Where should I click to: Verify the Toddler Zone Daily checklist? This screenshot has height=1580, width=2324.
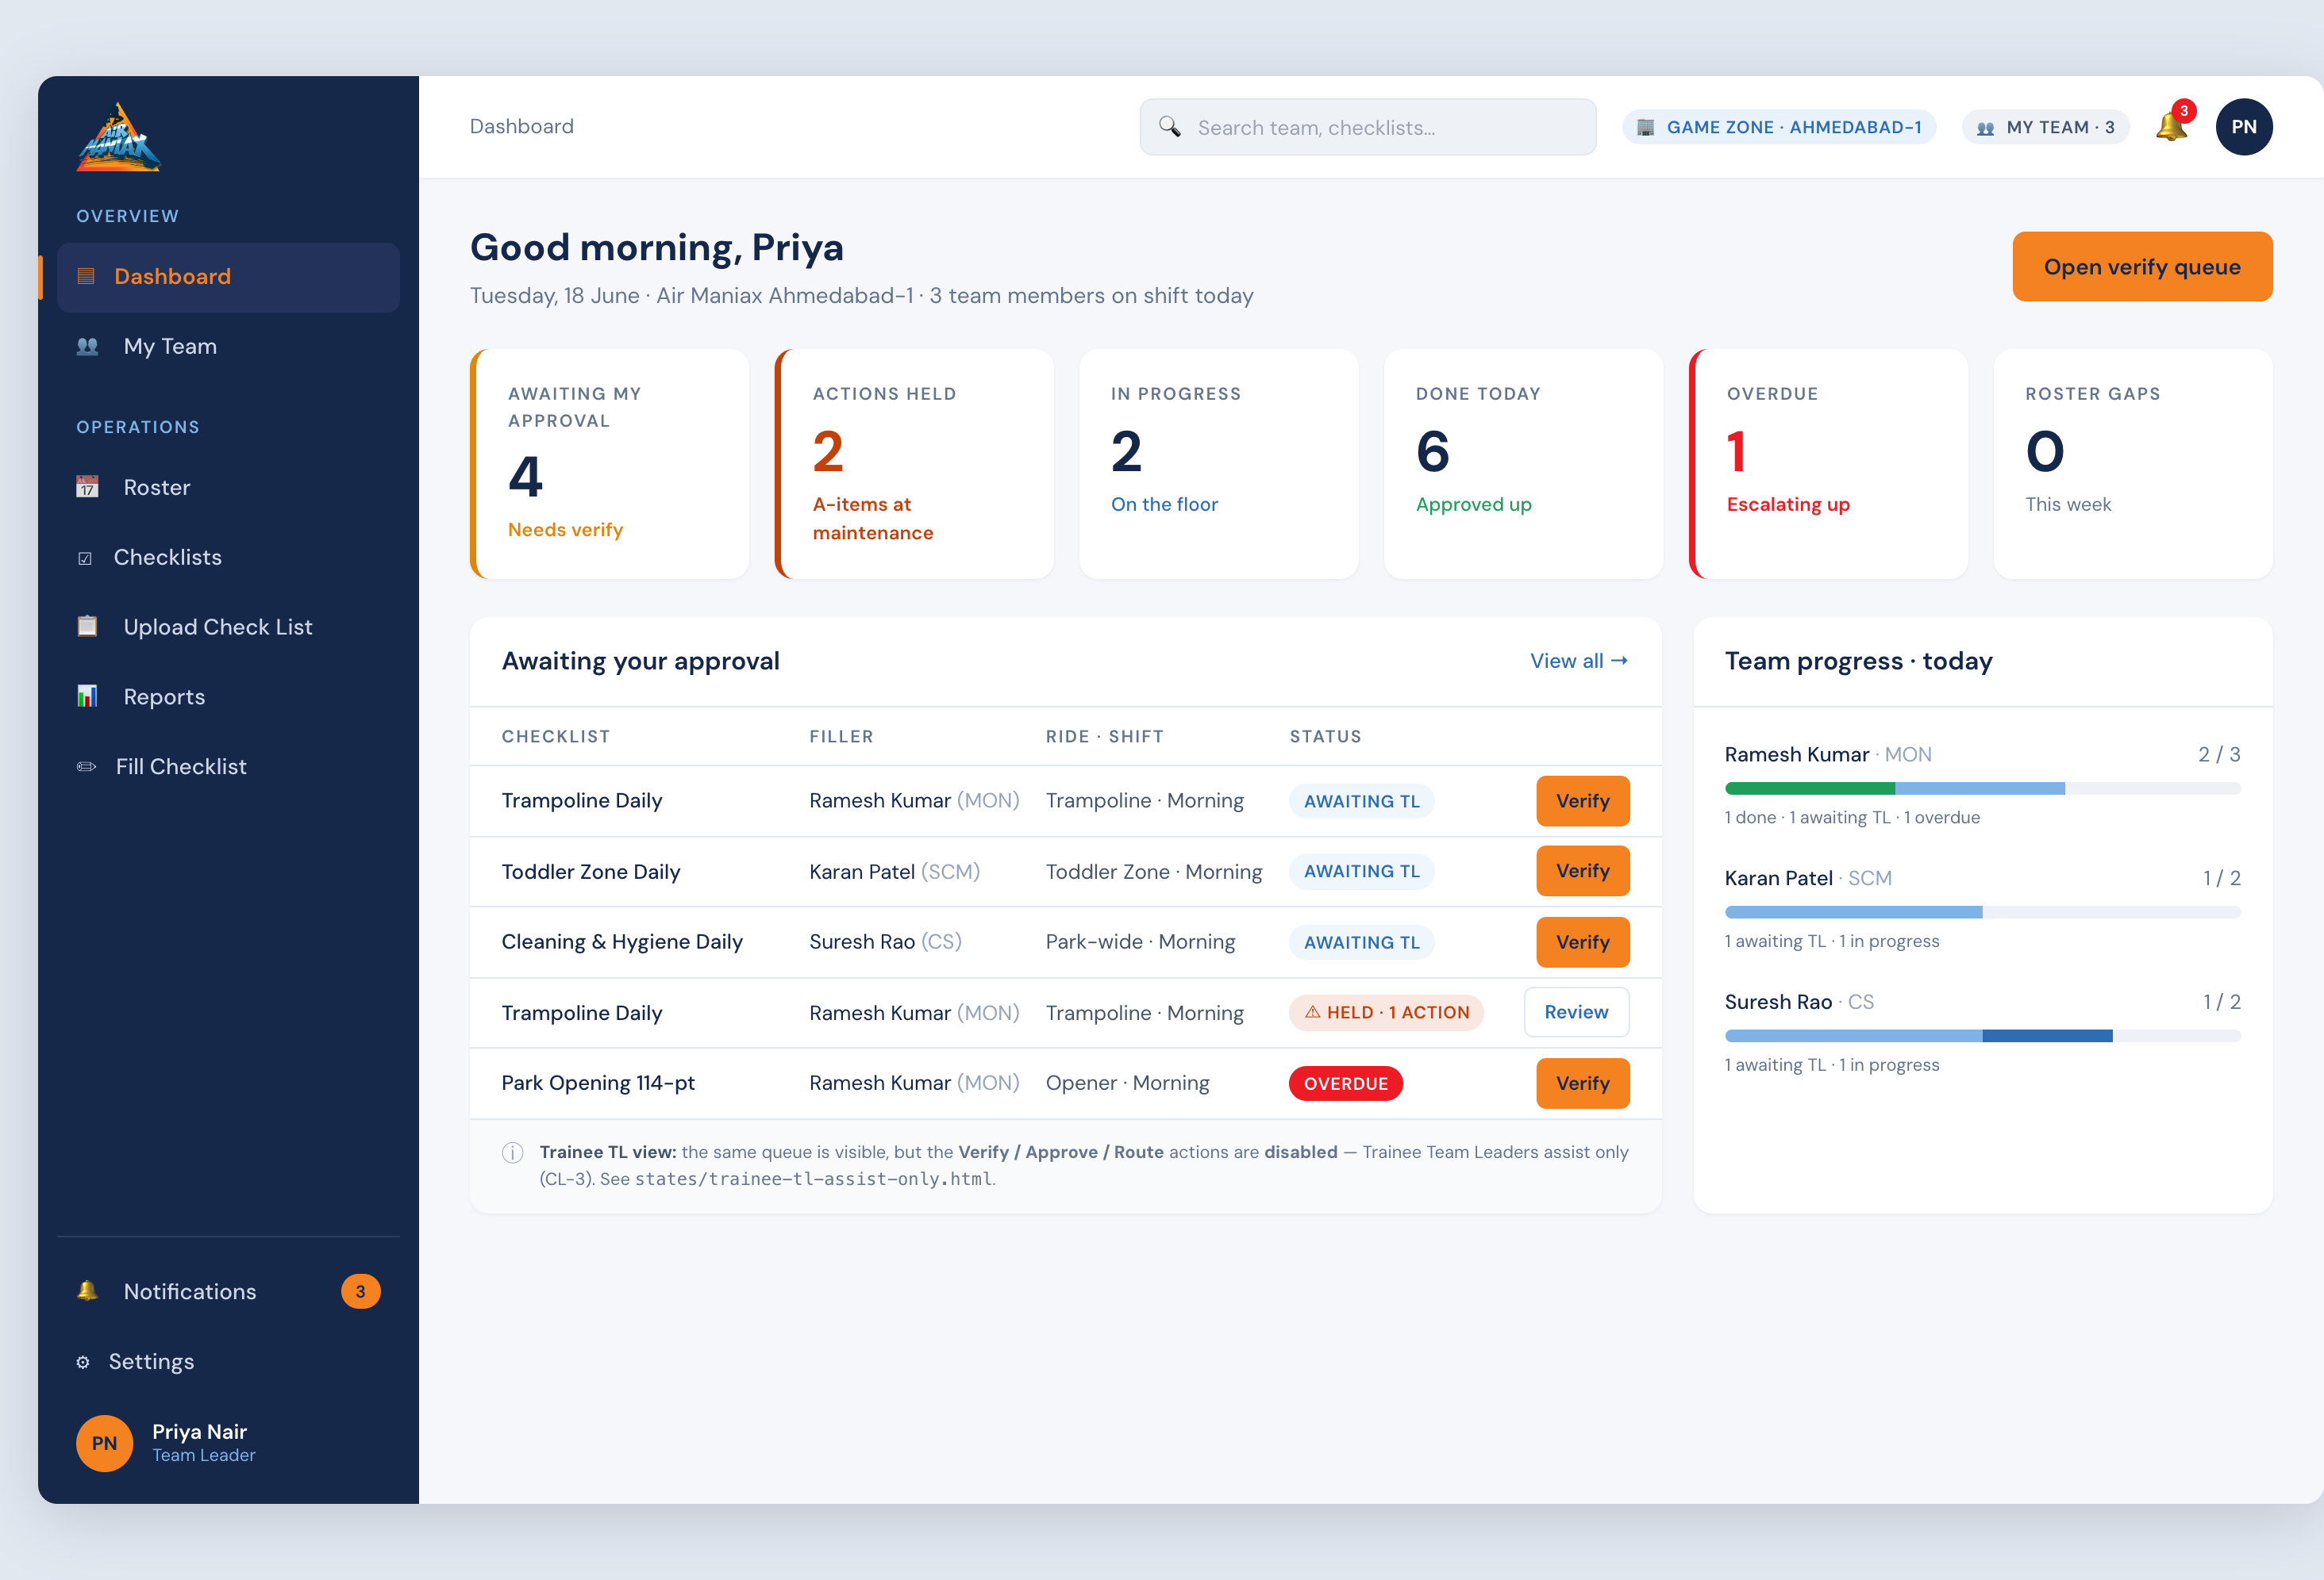[1582, 872]
